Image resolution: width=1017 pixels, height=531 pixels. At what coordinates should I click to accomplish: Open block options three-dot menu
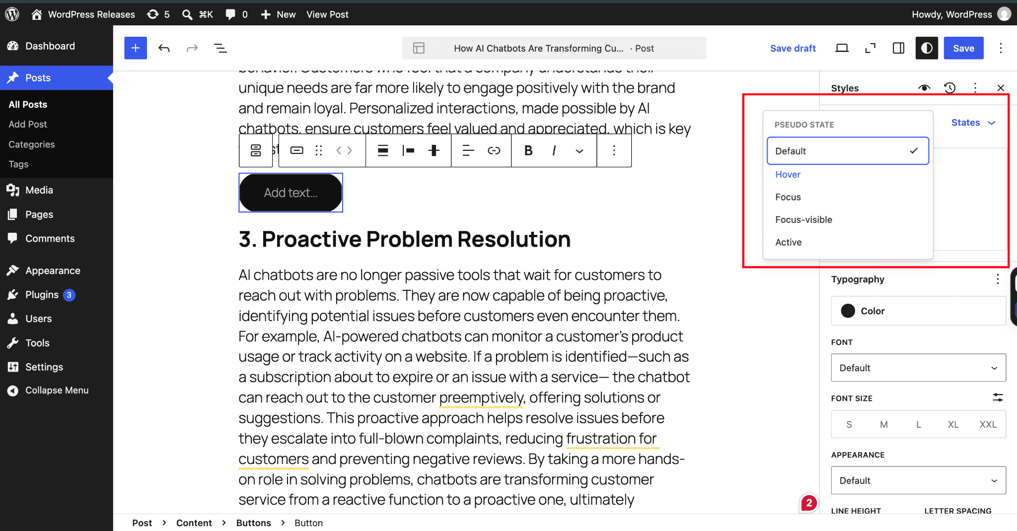click(614, 150)
